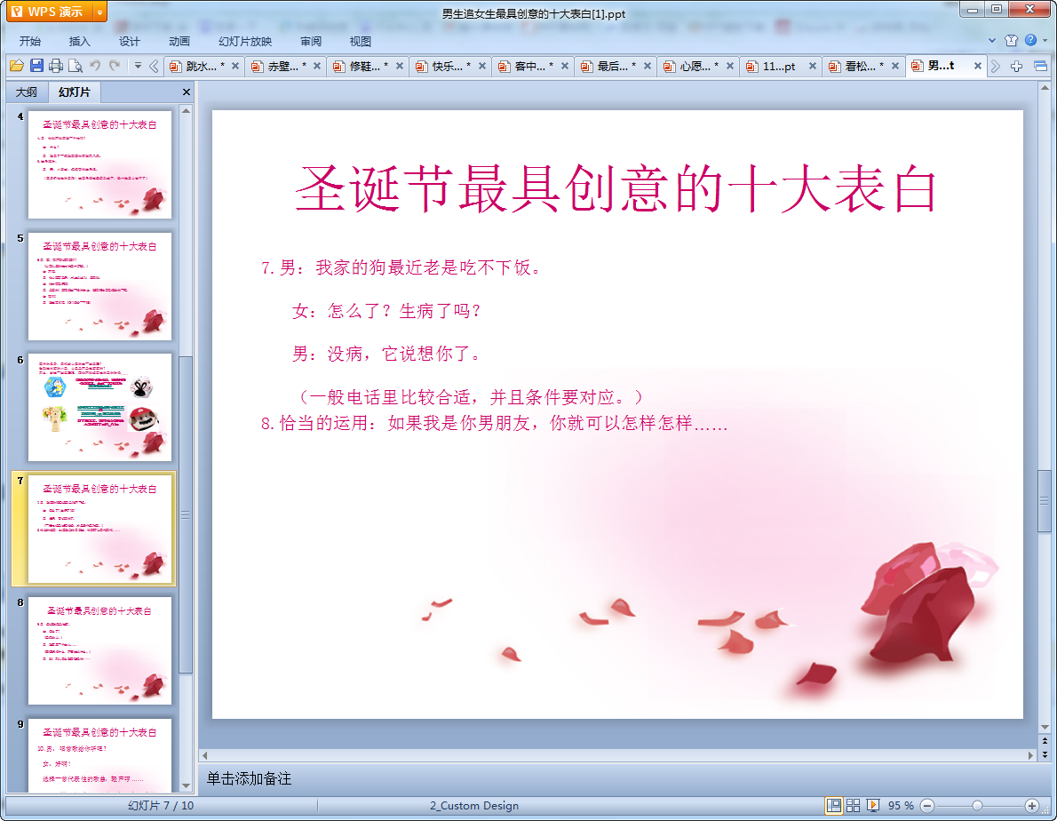Close the 赤壁 document tab
1057x821 pixels.
[317, 66]
